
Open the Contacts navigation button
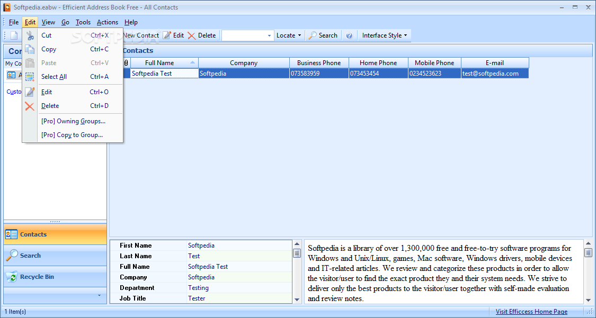pos(55,234)
